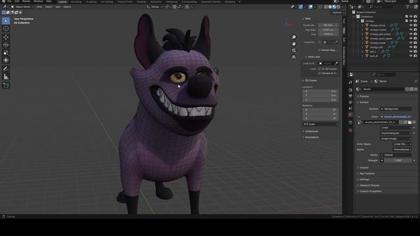
Task: Select the 3D Cursor tool
Action: (6, 29)
